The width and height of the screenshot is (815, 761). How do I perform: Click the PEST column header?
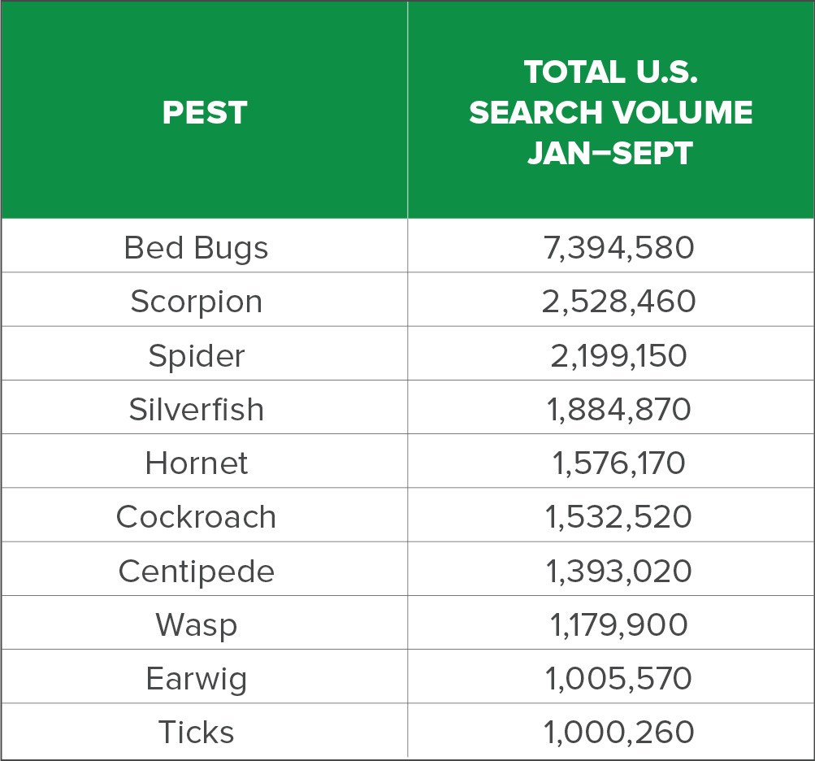204,112
